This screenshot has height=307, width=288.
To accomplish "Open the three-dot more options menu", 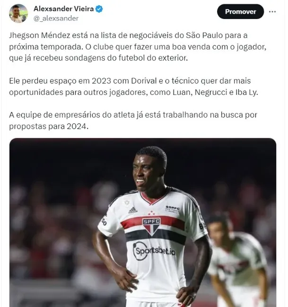I will [x=272, y=12].
